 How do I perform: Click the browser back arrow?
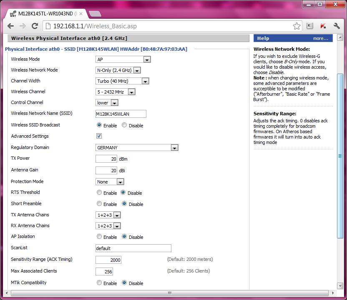pos(11,26)
